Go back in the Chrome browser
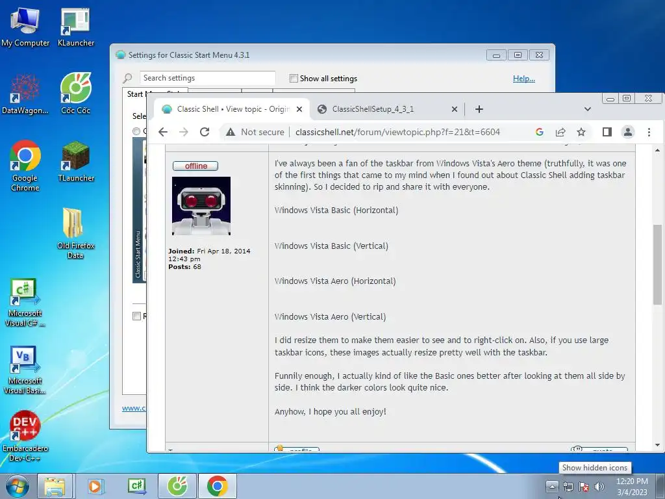The height and width of the screenshot is (499, 665). pos(163,132)
